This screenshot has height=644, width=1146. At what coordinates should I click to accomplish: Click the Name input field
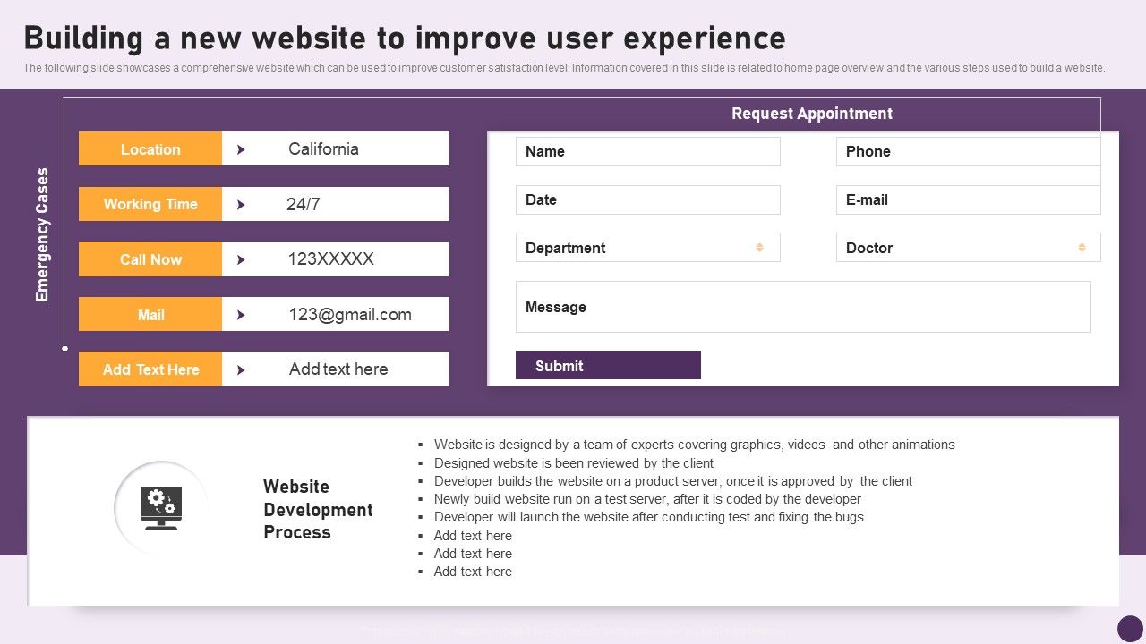pyautogui.click(x=647, y=151)
